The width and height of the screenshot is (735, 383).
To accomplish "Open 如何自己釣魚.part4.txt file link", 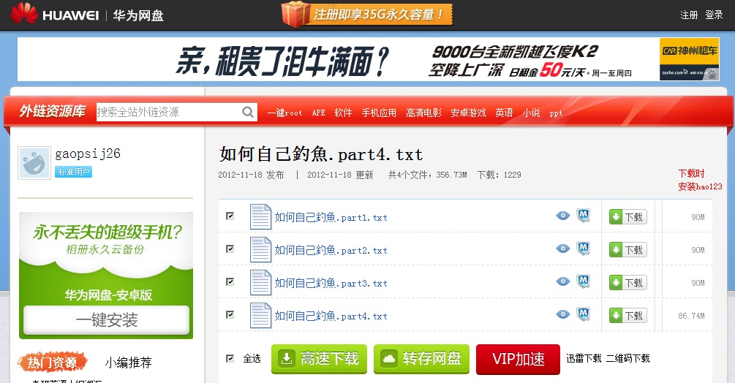I will click(x=331, y=316).
